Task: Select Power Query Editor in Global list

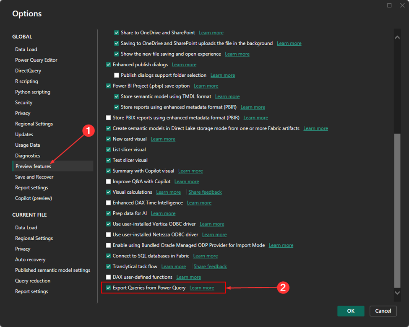Action: (x=36, y=60)
